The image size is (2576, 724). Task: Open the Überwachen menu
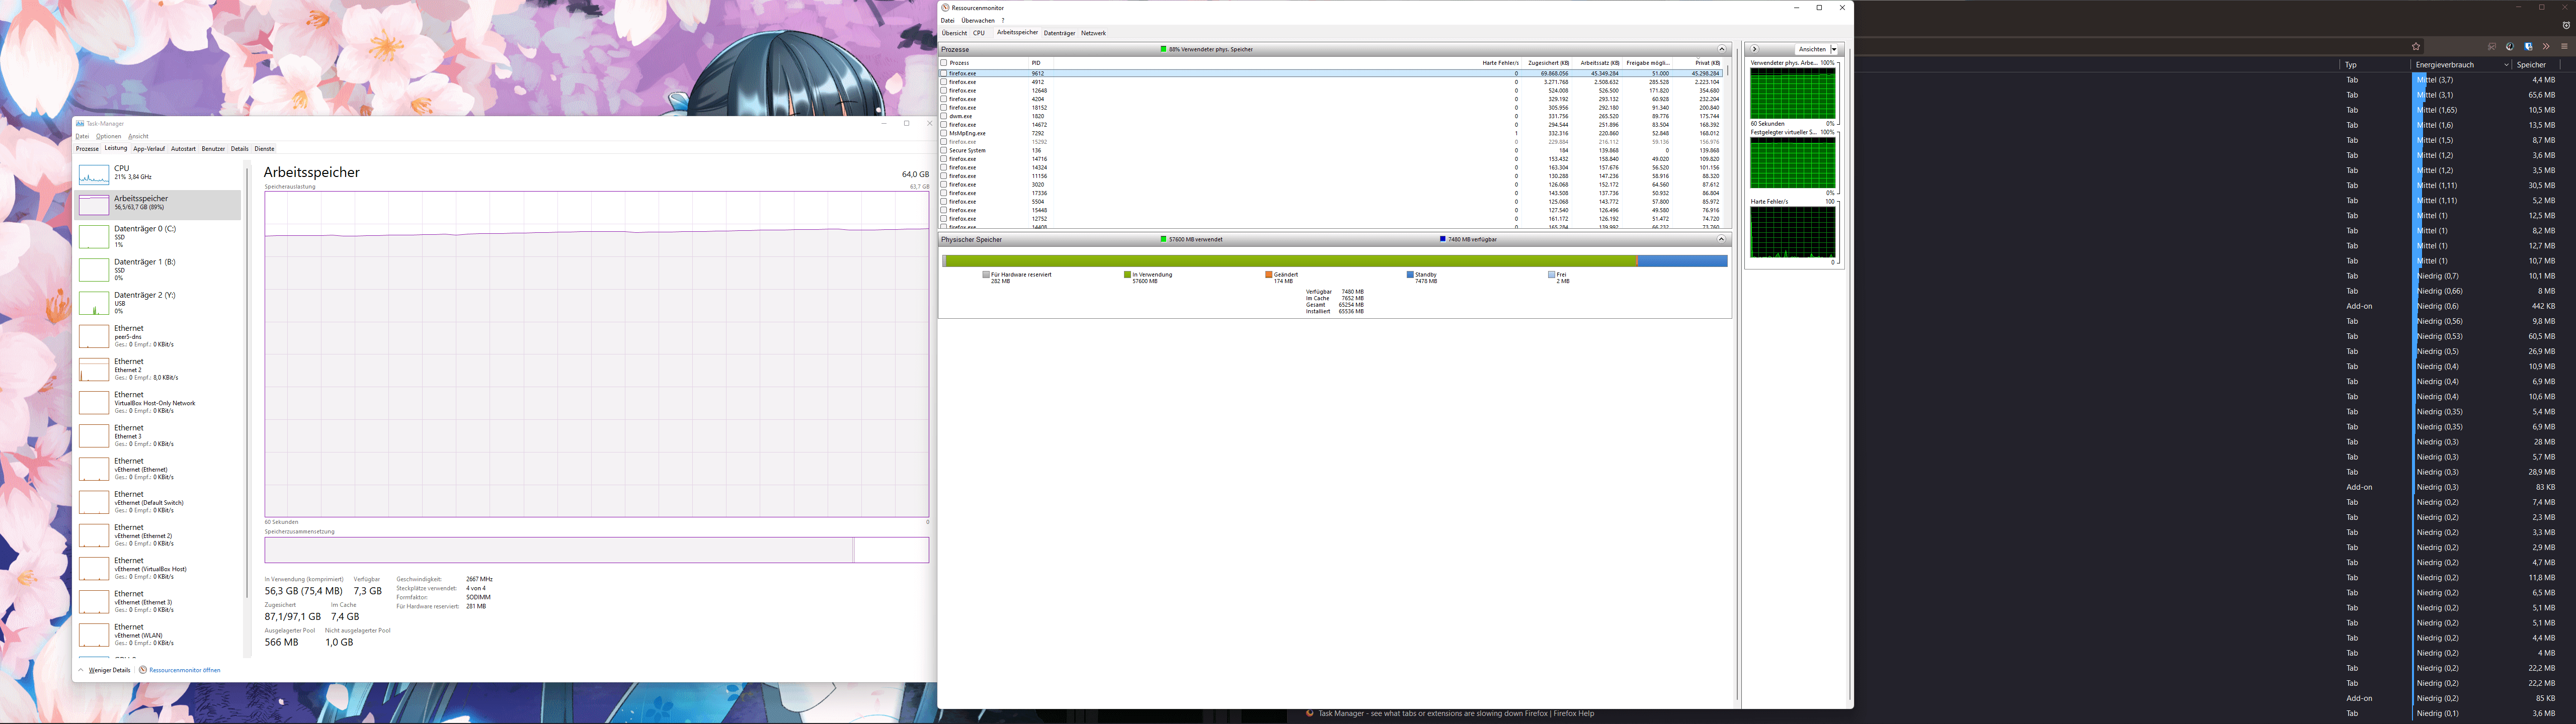(977, 20)
